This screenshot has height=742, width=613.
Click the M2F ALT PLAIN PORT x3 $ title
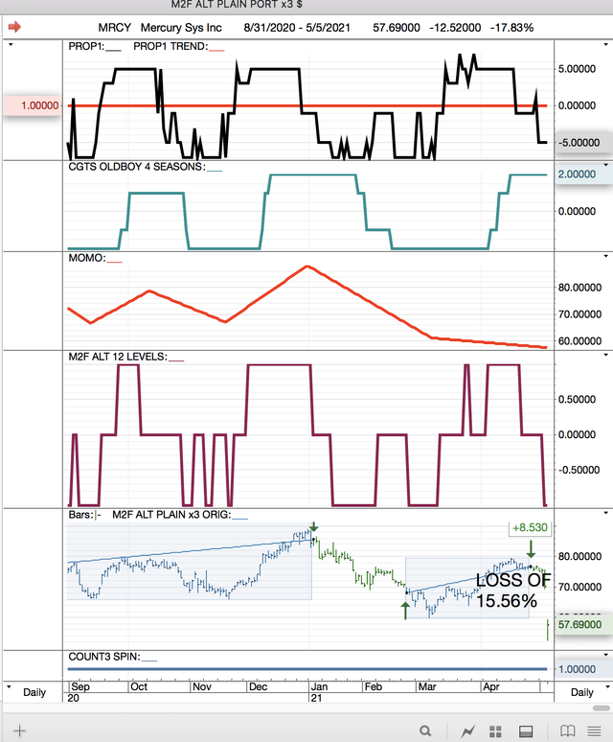coord(237,5)
